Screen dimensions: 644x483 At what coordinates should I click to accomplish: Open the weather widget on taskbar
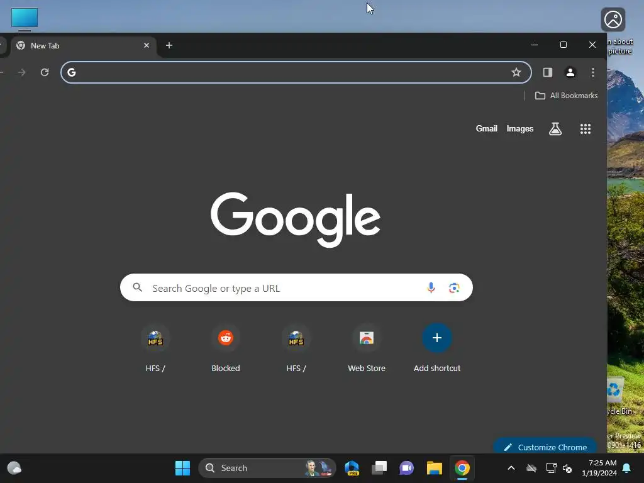tap(14, 468)
